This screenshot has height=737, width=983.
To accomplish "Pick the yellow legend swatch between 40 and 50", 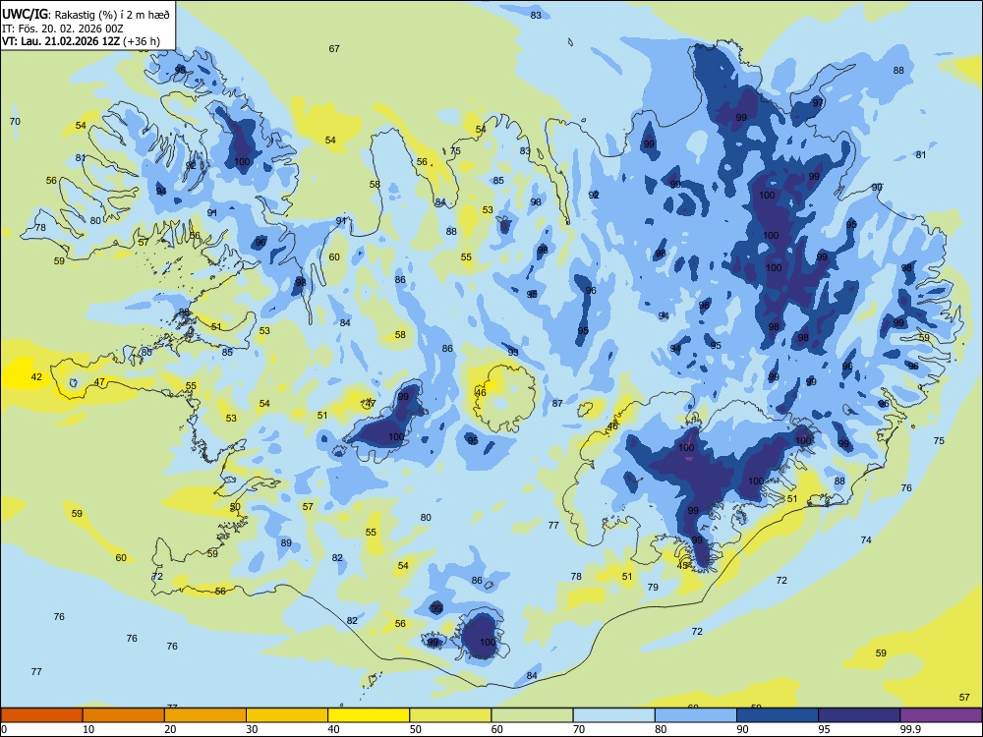I will 369,715.
